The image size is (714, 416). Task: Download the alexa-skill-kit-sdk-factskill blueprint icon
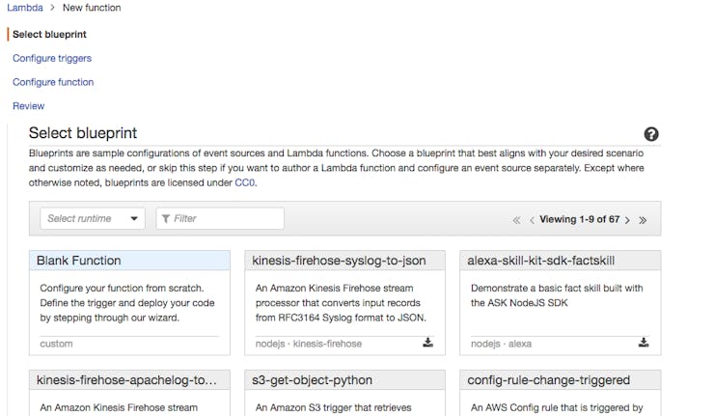pyautogui.click(x=643, y=343)
